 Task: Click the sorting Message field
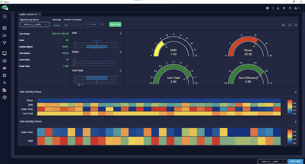point(57,25)
